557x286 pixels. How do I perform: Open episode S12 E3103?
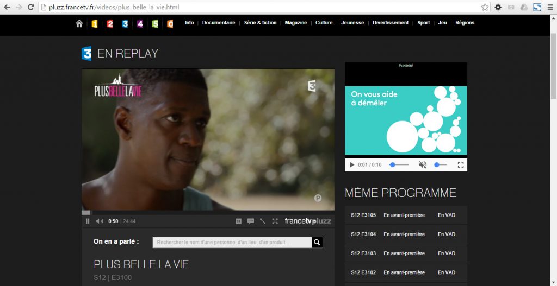coord(406,253)
